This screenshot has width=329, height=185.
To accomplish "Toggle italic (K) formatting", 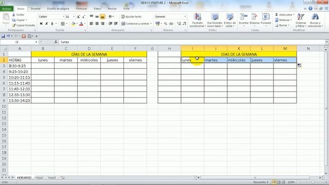I will pos(47,24).
